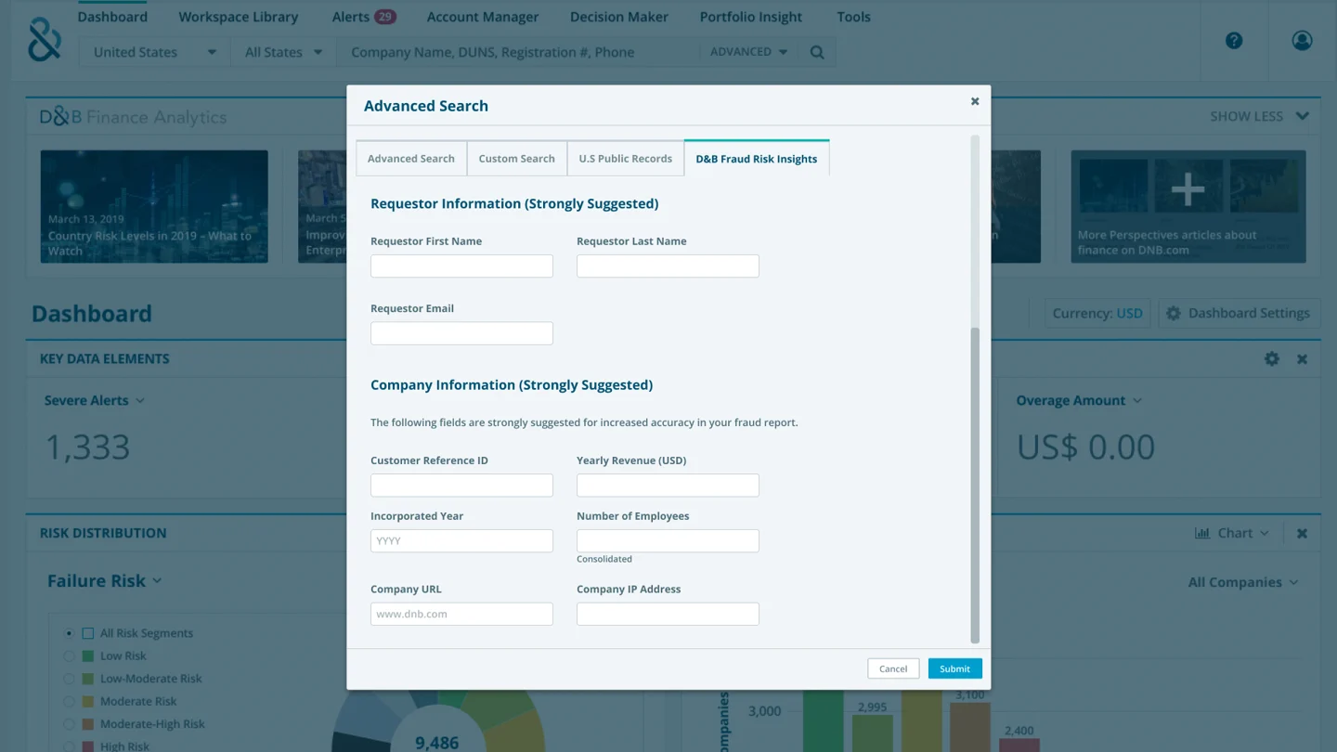Open the Account Manager menu
The height and width of the screenshot is (752, 1337).
click(483, 17)
